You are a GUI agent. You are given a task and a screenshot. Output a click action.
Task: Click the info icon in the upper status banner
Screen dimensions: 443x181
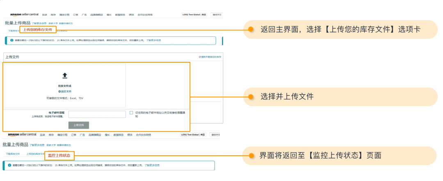(11, 41)
